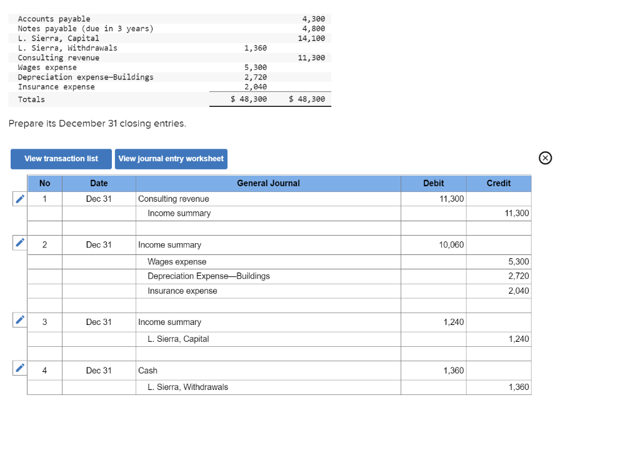This screenshot has height=460, width=640.
Task: Select the Credit column header
Action: (498, 183)
